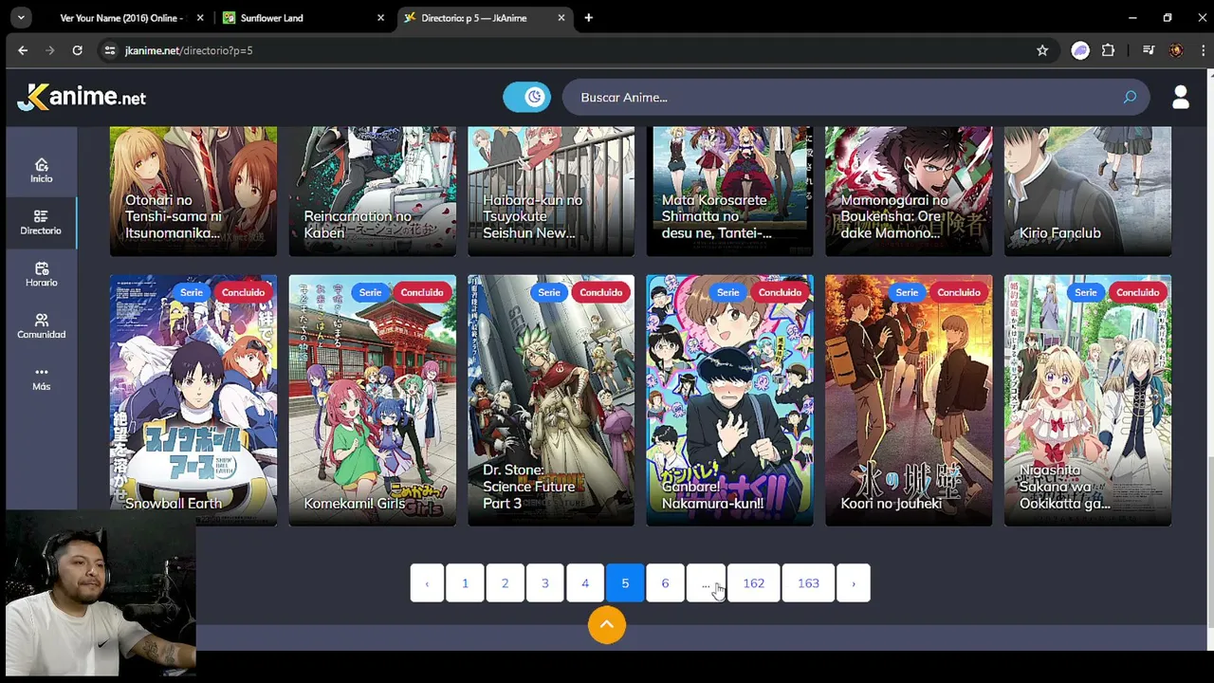Go to page 4 in pagination

click(x=585, y=583)
